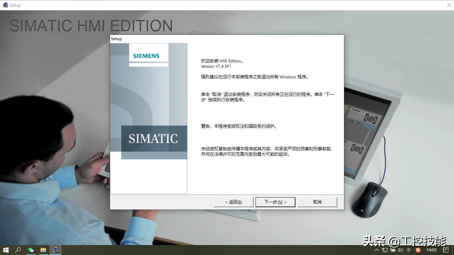Open File Explorer from the taskbar

43,250
